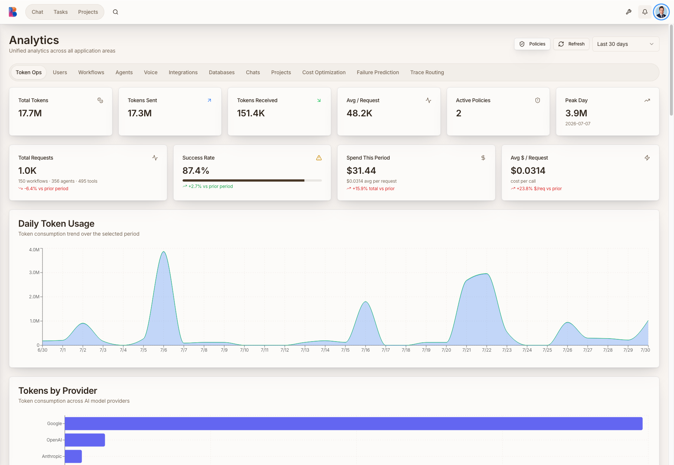Click the "4.0M" y-axis label
The image size is (674, 465).
pyautogui.click(x=34, y=250)
